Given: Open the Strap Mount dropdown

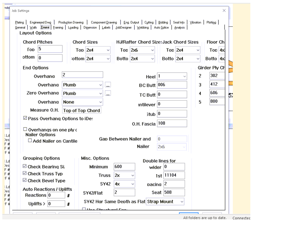Looking at the screenshot, I should (x=165, y=201).
